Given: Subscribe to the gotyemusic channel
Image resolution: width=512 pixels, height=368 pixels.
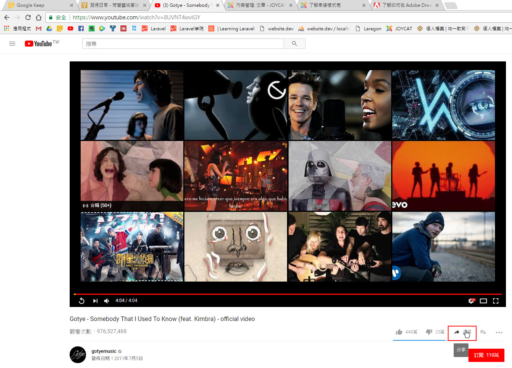Looking at the screenshot, I should point(486,355).
